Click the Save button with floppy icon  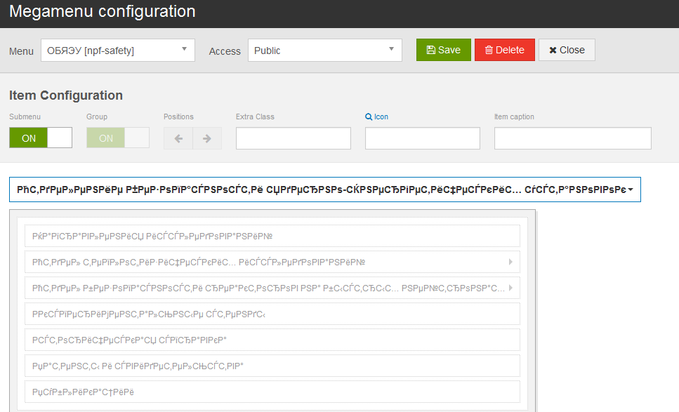(x=444, y=50)
